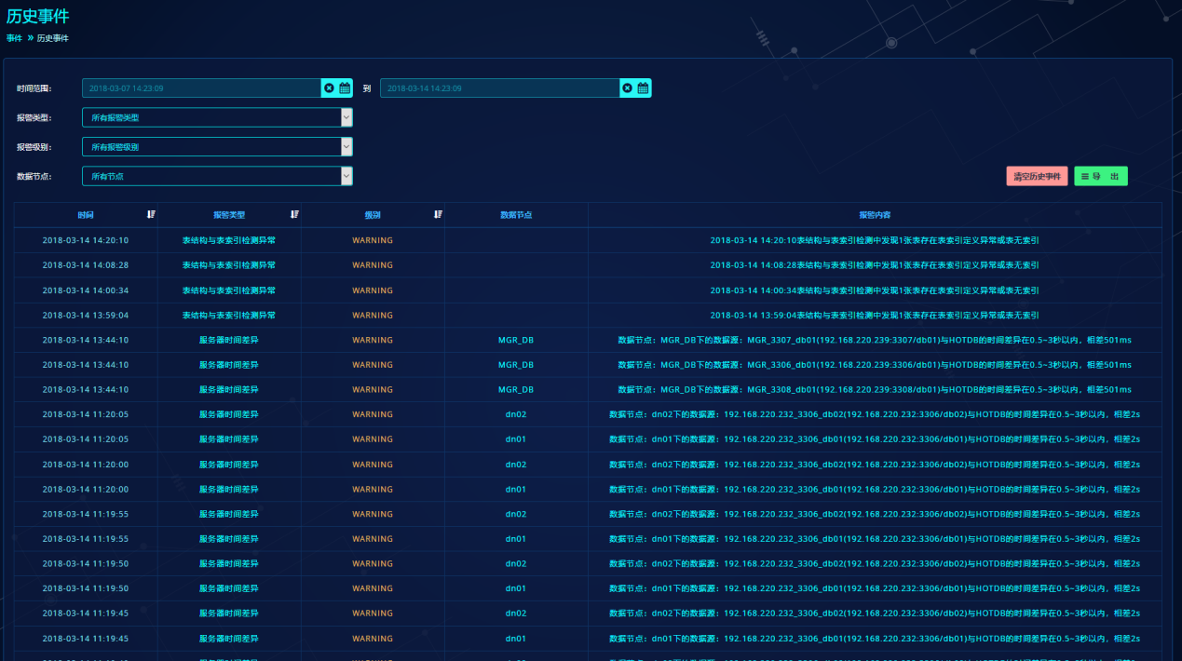The width and height of the screenshot is (1182, 661).
Task: Click 服务器时间差异 in the MGR_3306_db01 row
Action: click(x=229, y=365)
